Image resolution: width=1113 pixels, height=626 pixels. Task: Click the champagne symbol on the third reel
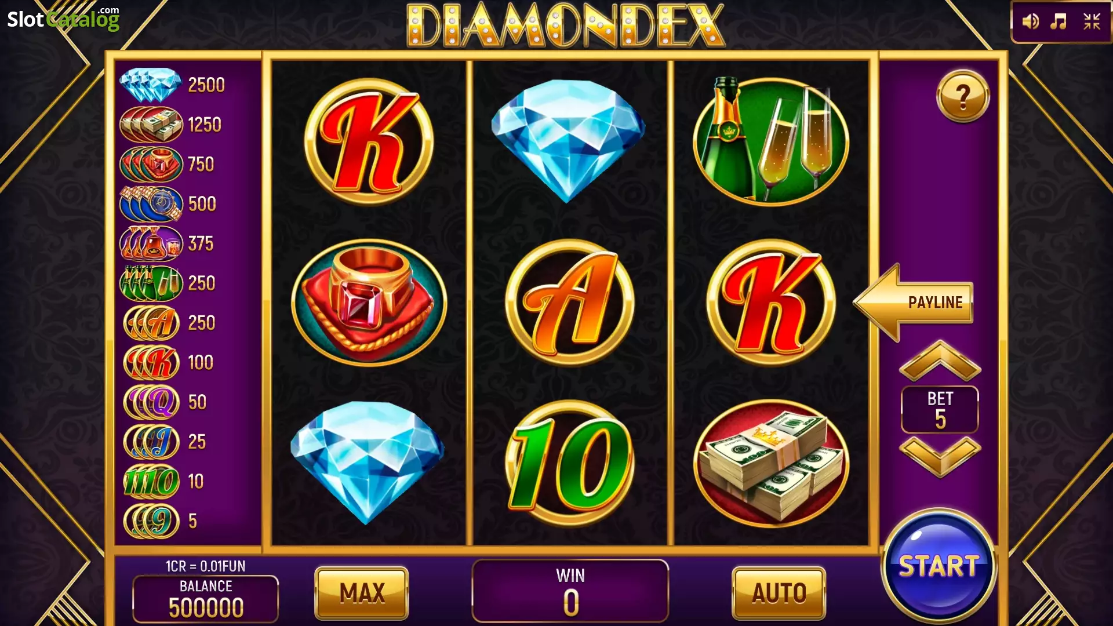(771, 141)
